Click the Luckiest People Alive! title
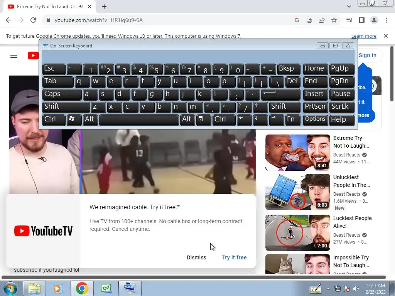 tap(353, 222)
